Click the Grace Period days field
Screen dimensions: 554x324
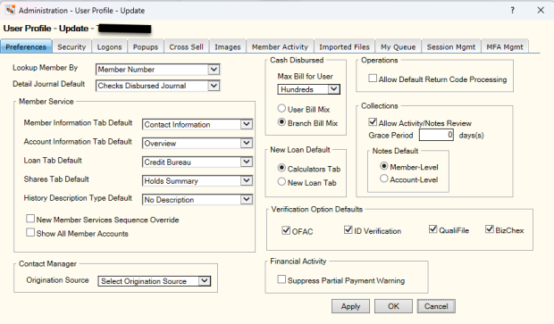coord(436,135)
